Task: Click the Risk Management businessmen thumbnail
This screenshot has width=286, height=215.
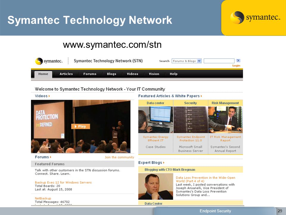Action: coord(226,120)
